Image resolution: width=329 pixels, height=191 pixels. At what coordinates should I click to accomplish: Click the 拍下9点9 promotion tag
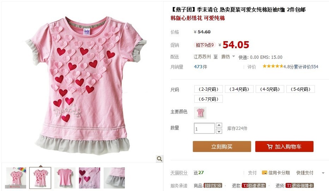pos(204,45)
